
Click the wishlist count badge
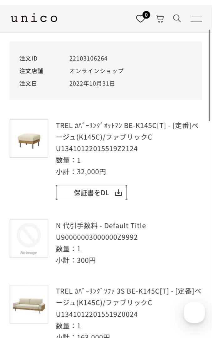pyautogui.click(x=146, y=15)
